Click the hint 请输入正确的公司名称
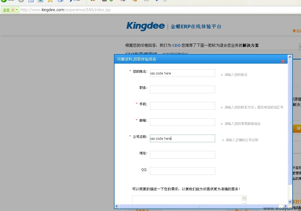 tap(242, 140)
